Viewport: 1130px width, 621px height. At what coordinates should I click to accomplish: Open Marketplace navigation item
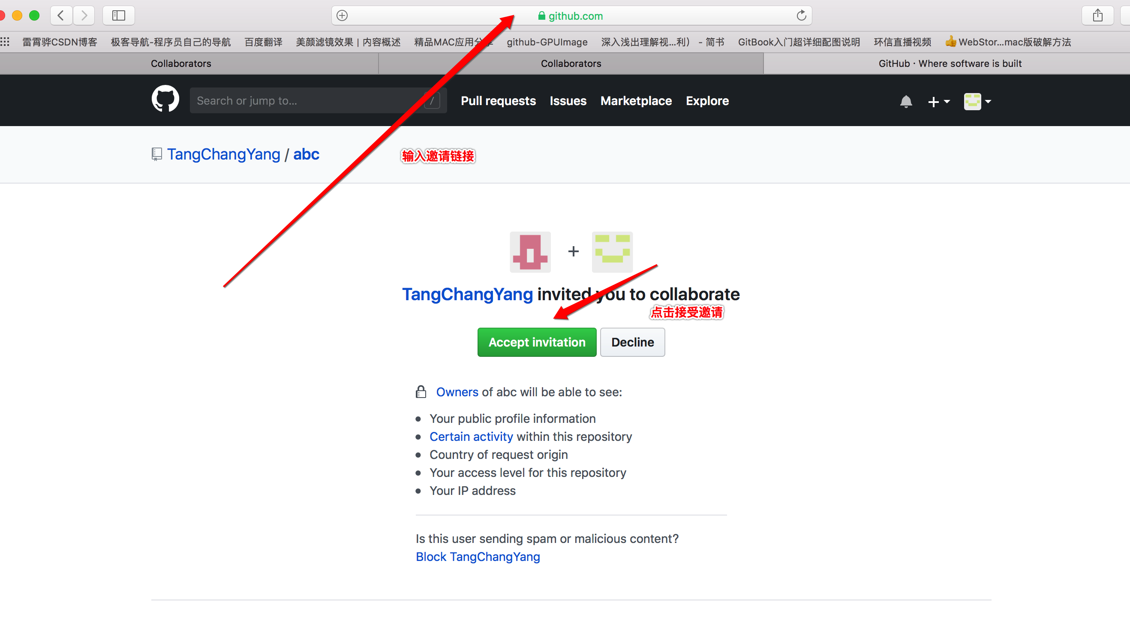(636, 100)
